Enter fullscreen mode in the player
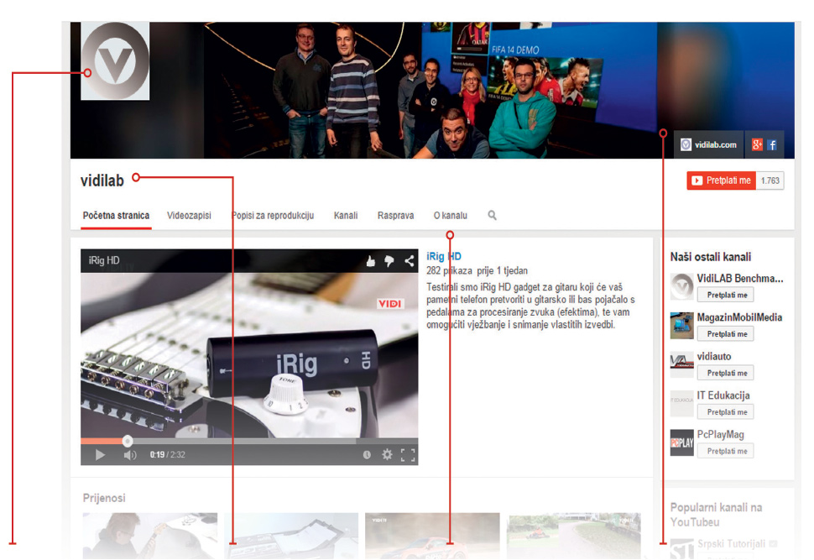The image size is (814, 560). (x=408, y=455)
